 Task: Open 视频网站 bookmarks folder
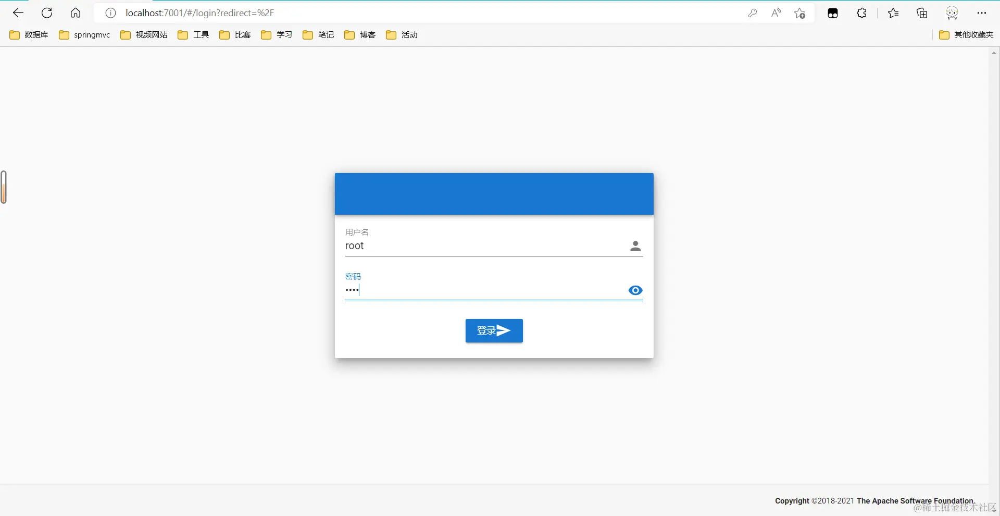point(144,35)
